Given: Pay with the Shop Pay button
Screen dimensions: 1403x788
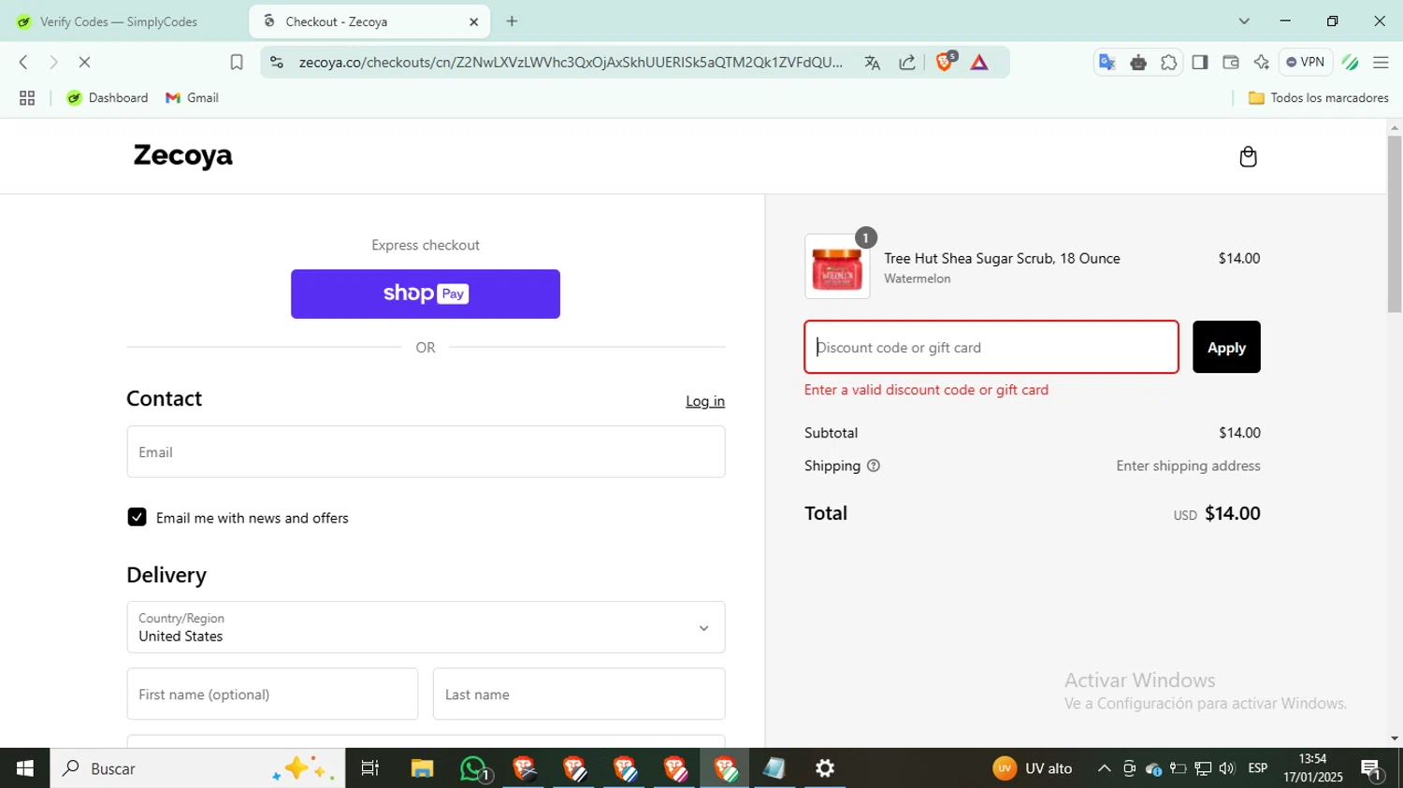Looking at the screenshot, I should (x=426, y=294).
